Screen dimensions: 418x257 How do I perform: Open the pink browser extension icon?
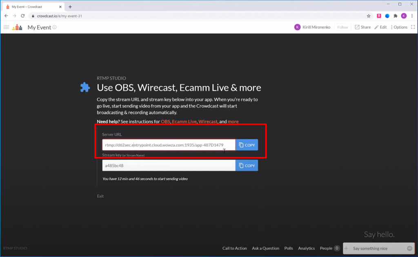pyautogui.click(x=379, y=16)
